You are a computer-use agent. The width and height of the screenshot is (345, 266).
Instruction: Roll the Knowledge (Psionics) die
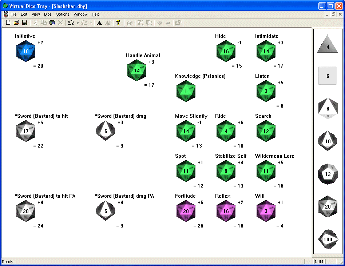pos(186,91)
